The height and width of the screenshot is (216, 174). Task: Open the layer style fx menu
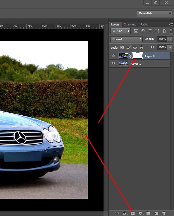pyautogui.click(x=125, y=213)
